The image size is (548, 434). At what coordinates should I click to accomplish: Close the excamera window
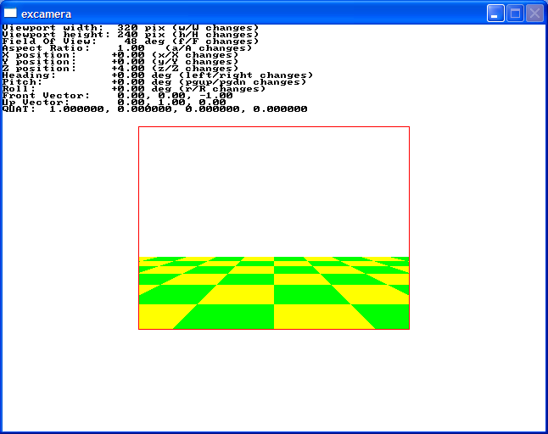tap(534, 14)
